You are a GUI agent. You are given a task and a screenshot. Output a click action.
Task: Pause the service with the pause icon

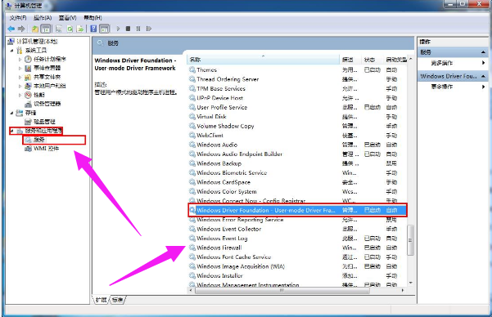click(x=138, y=29)
